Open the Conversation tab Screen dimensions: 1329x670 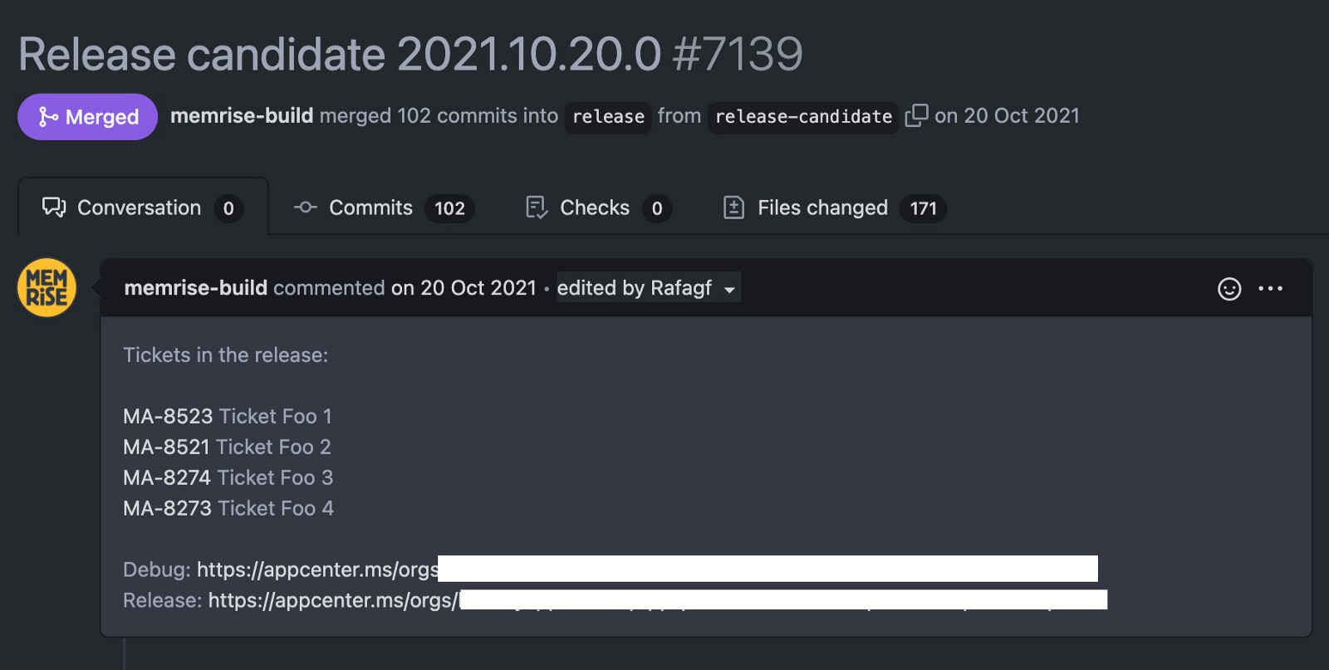[143, 207]
